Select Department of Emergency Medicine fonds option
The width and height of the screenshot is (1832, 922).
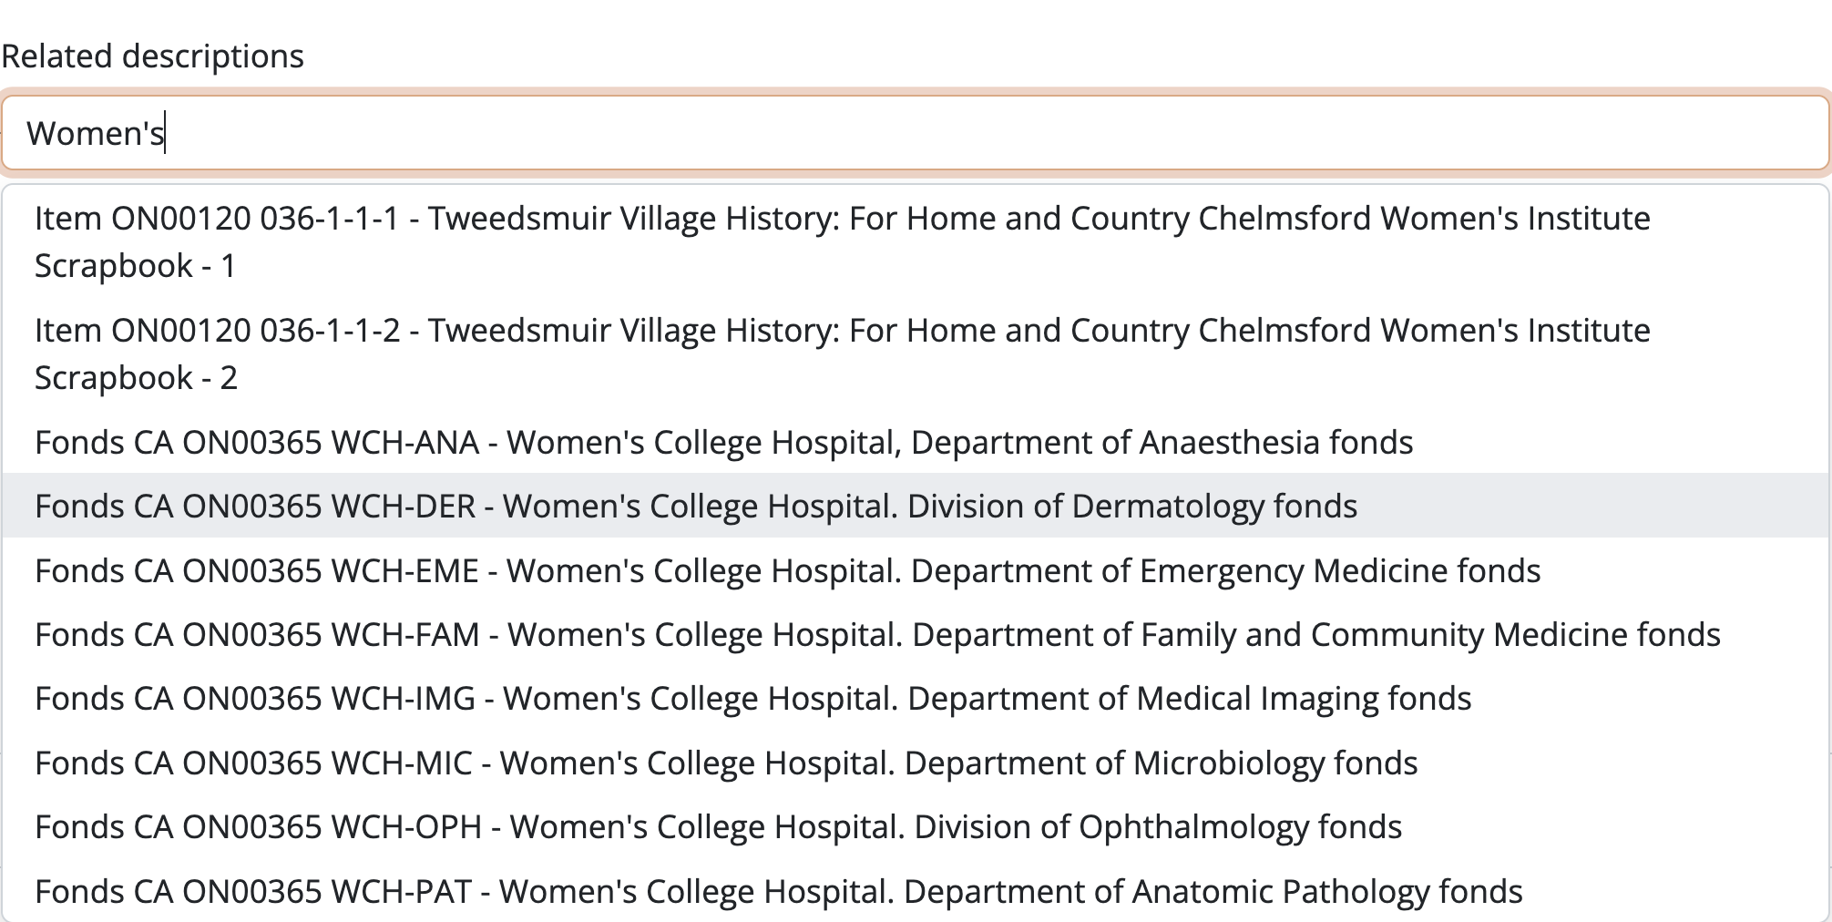787,570
